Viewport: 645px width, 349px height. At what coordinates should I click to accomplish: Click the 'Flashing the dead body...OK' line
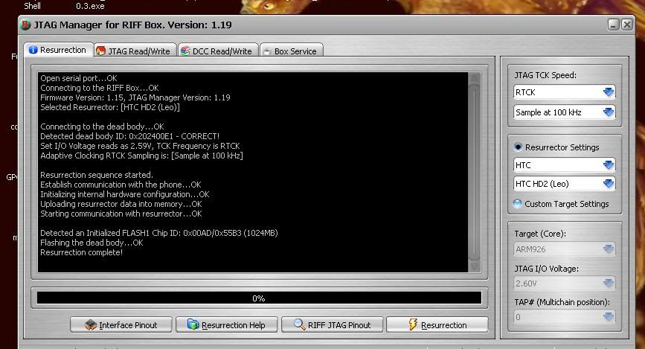pyautogui.click(x=92, y=243)
